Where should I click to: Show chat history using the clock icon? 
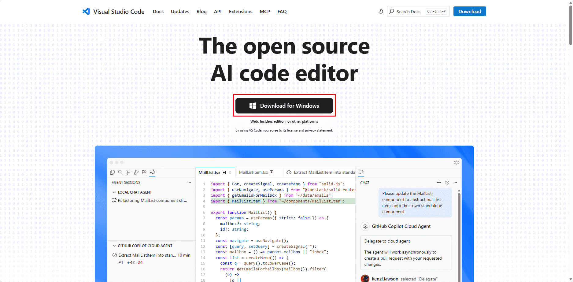(447, 182)
